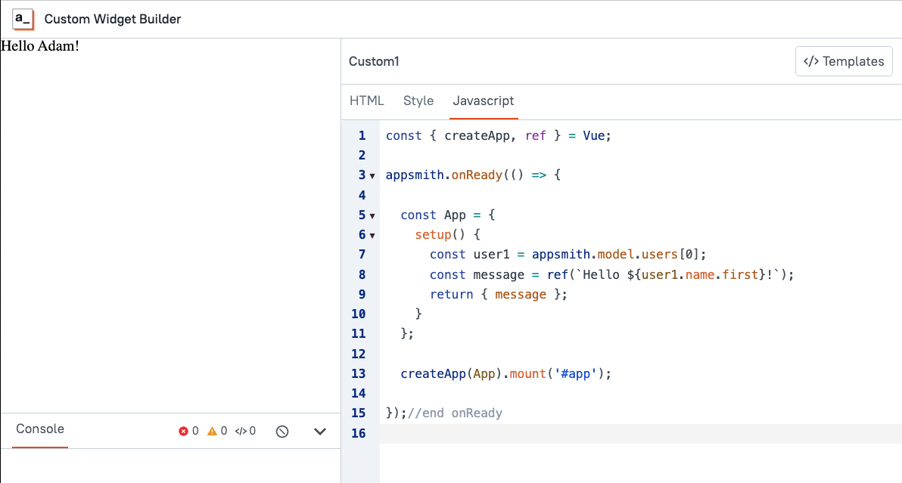Image resolution: width=902 pixels, height=483 pixels.
Task: Clear the console using the ban icon
Action: 281,430
